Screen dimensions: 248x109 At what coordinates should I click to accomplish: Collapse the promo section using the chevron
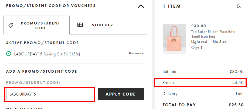coord(141,6)
